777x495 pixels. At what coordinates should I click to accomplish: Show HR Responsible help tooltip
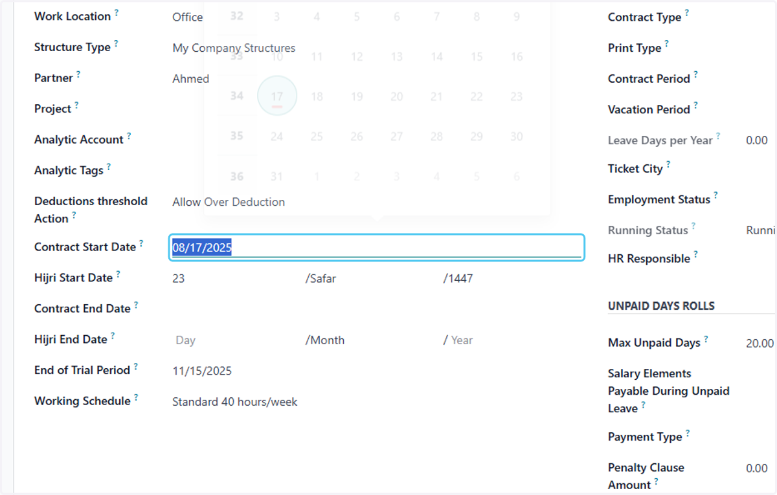696,254
